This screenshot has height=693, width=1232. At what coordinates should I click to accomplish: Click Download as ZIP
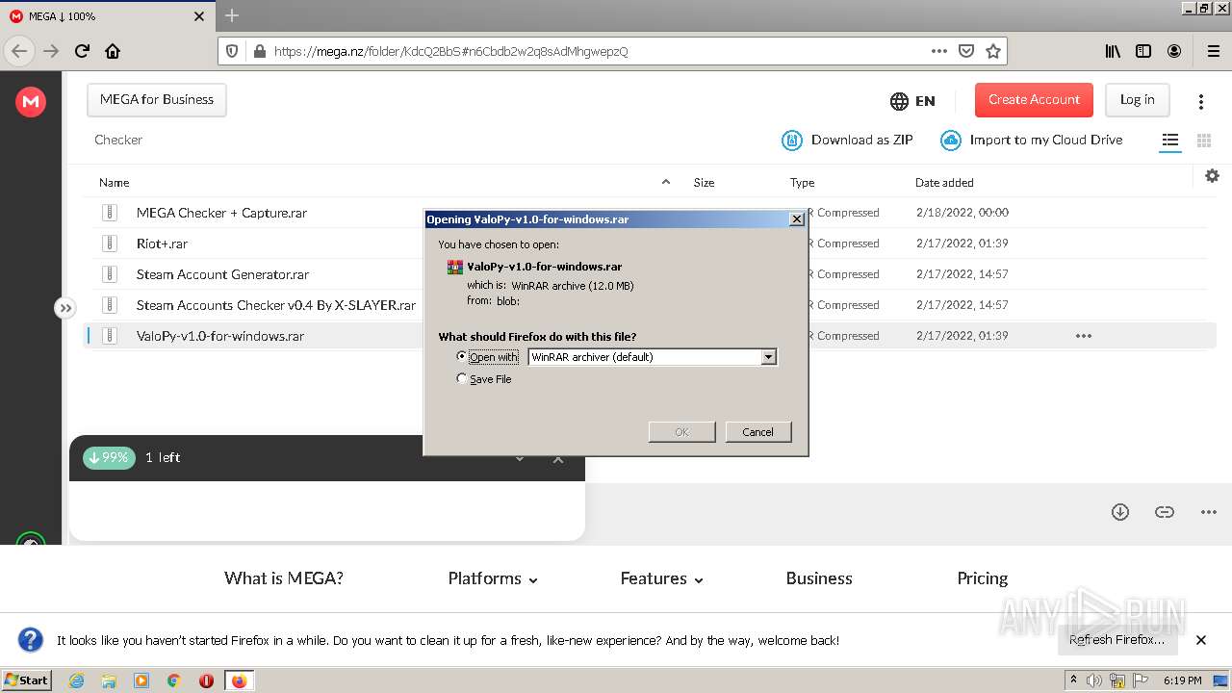[x=847, y=141]
